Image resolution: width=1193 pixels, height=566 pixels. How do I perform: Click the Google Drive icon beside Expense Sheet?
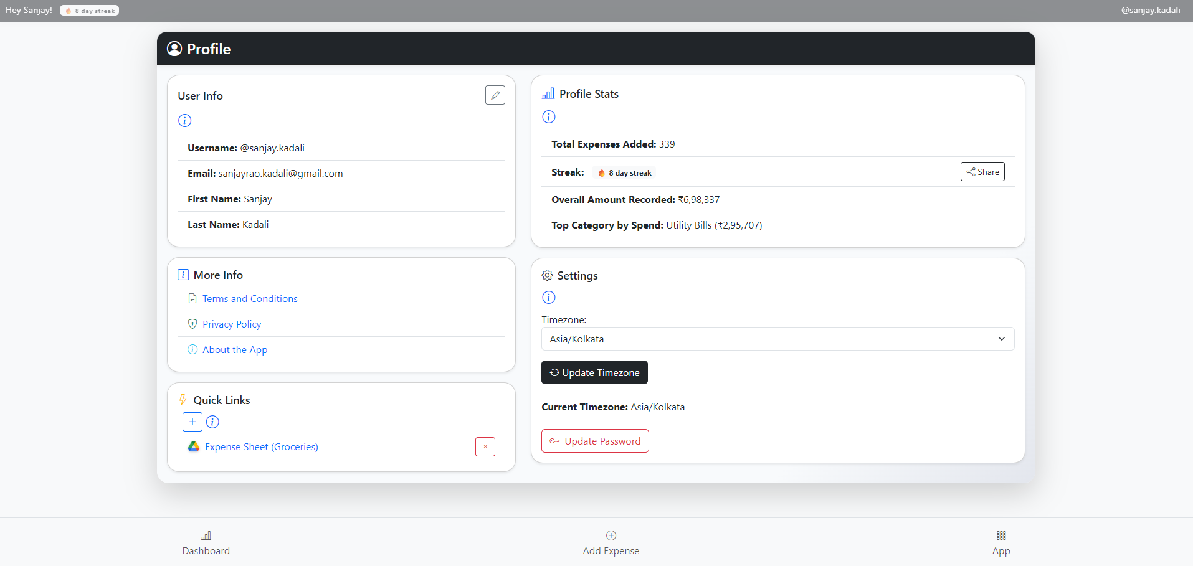(194, 447)
